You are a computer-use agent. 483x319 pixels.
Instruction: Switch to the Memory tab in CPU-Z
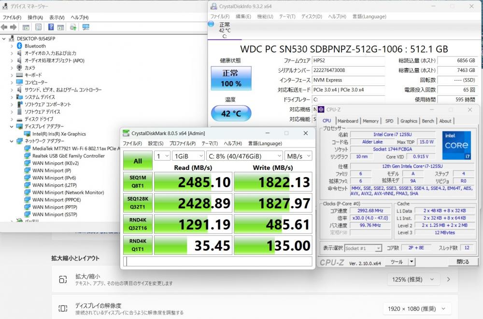click(370, 121)
